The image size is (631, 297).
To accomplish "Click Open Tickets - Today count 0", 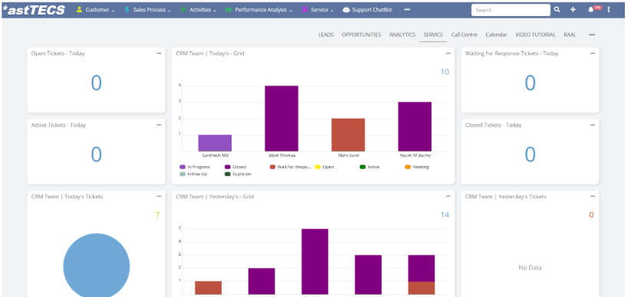I will [96, 83].
